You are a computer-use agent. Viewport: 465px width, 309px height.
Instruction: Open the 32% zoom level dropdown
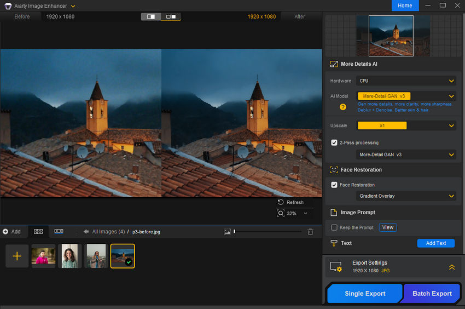click(x=305, y=213)
